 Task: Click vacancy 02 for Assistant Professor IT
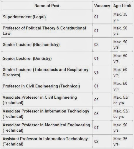pos(96,141)
